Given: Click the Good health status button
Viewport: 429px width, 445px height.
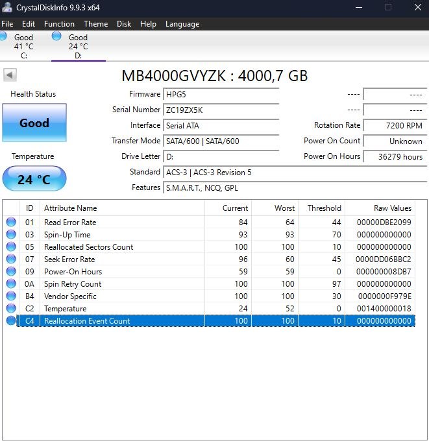Looking at the screenshot, I should tap(34, 123).
